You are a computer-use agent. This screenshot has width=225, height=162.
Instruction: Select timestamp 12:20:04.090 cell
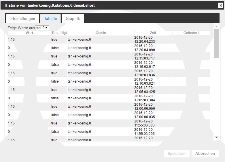point(153,48)
